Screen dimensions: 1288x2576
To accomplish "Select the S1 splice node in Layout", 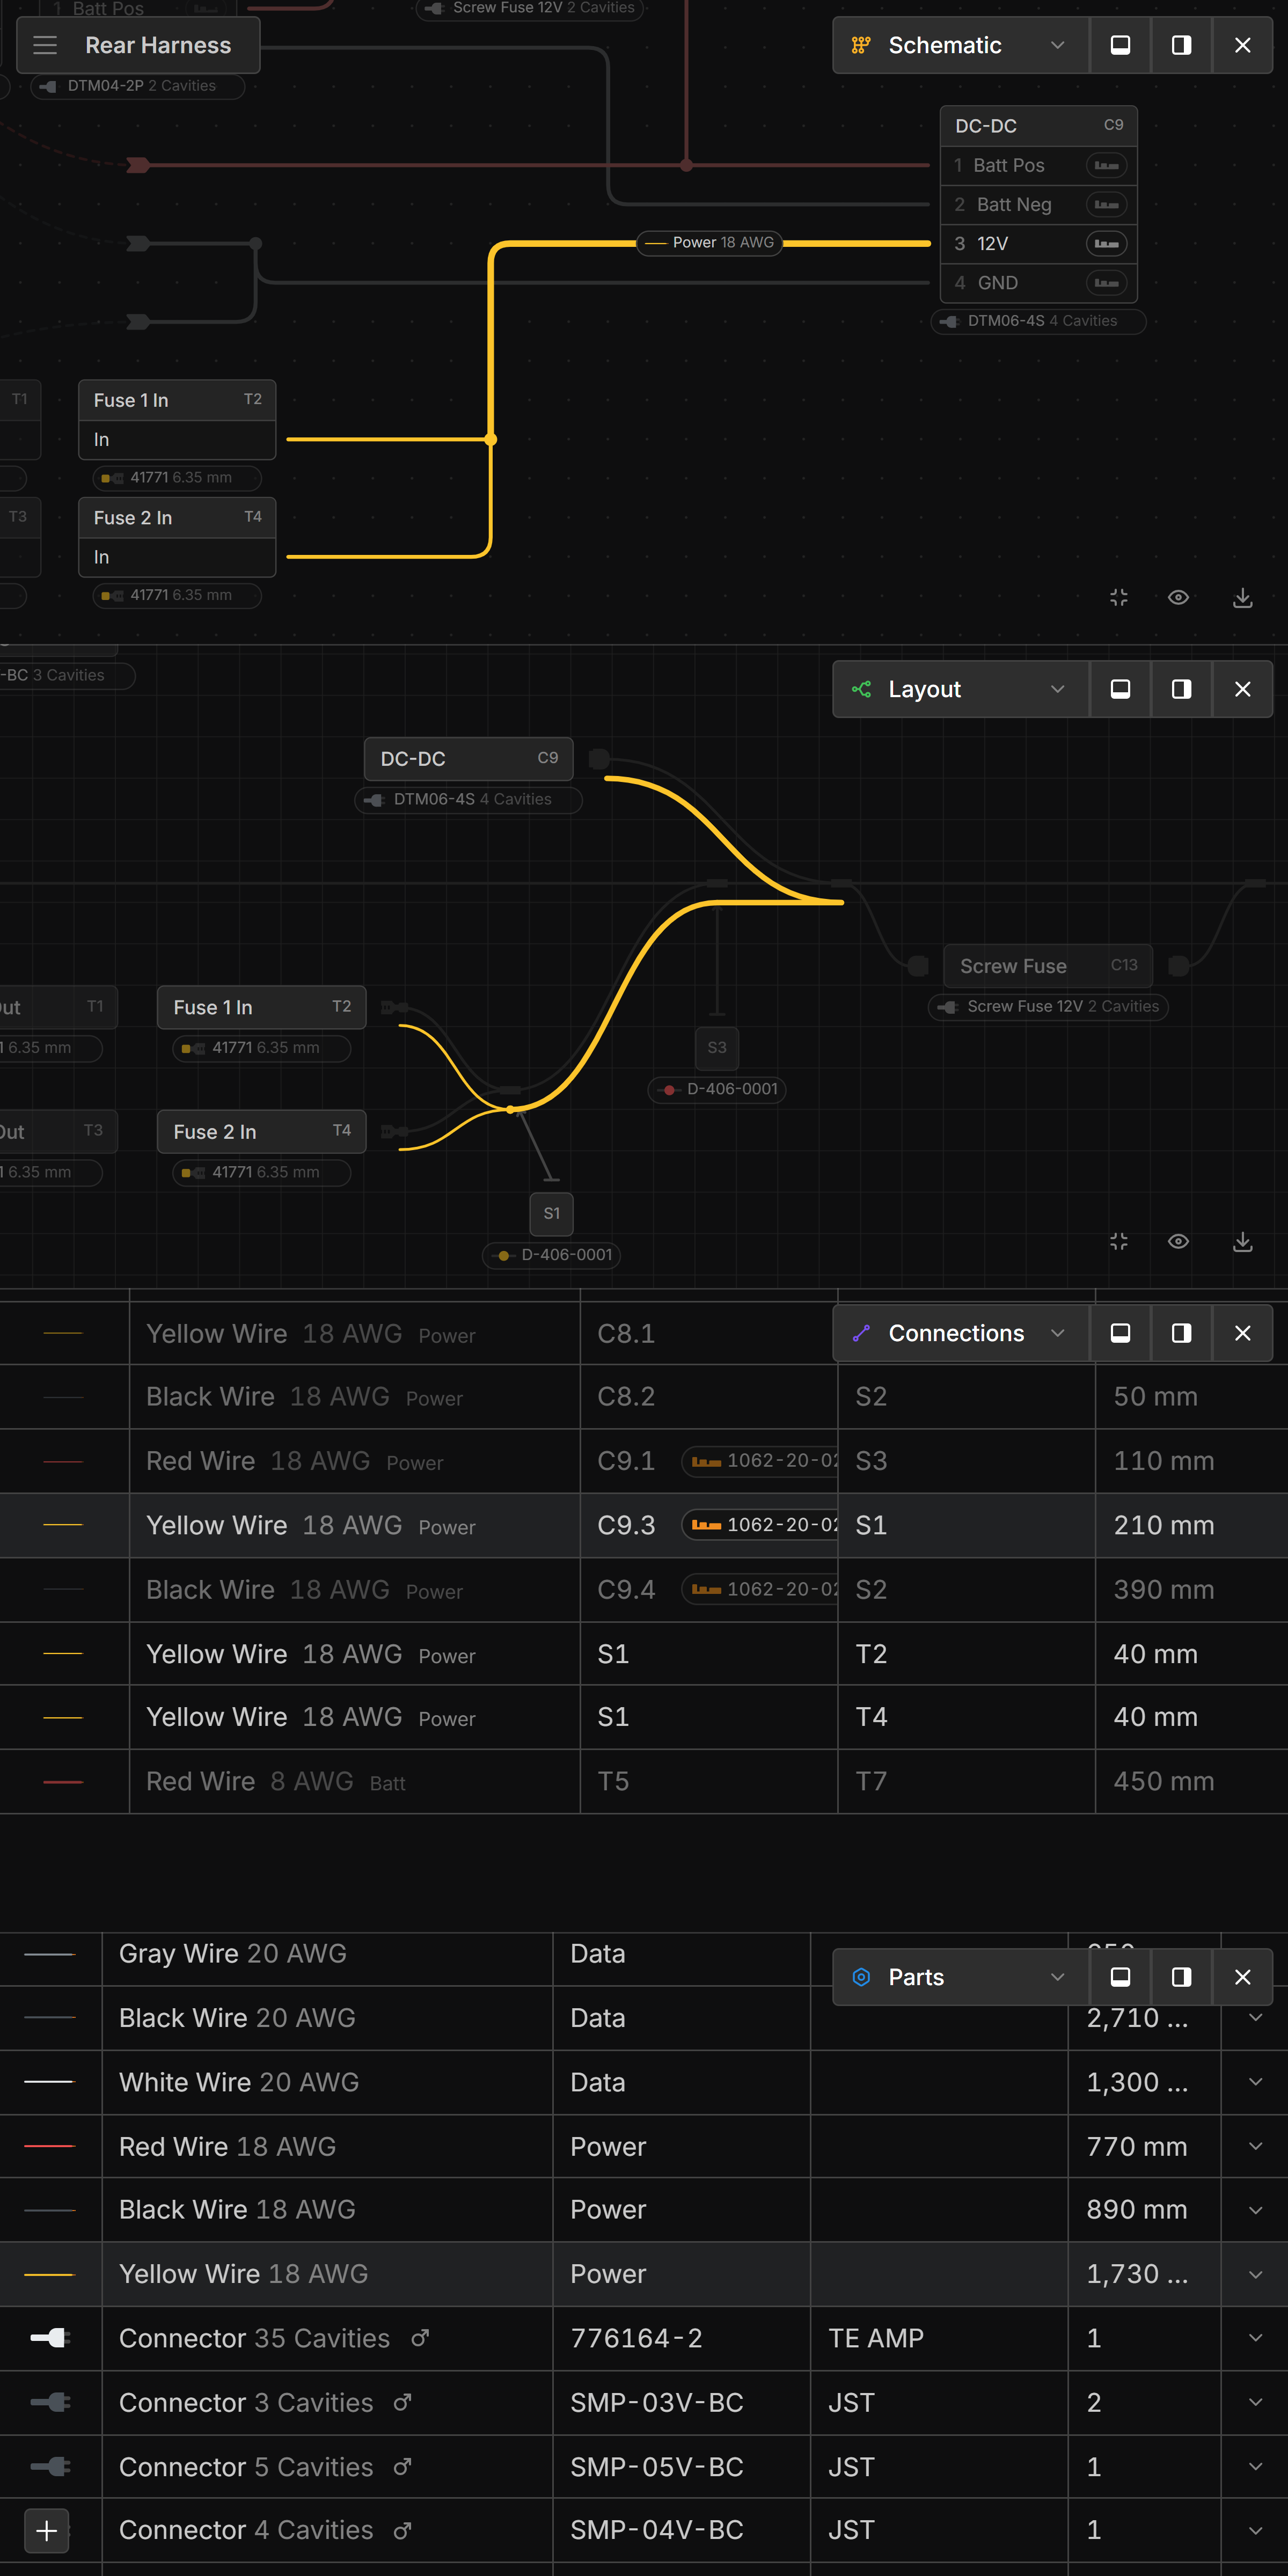I will tap(551, 1213).
